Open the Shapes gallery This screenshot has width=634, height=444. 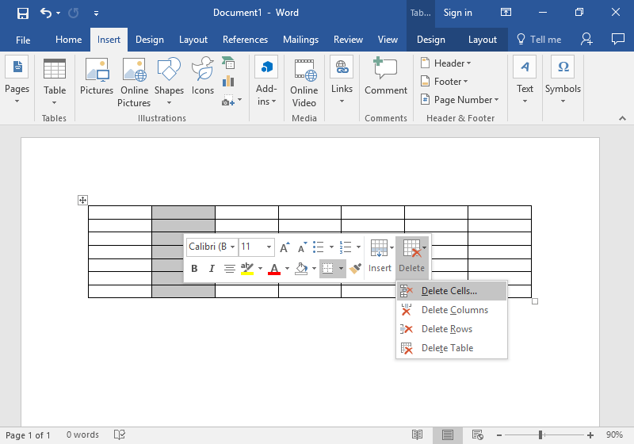coord(169,82)
